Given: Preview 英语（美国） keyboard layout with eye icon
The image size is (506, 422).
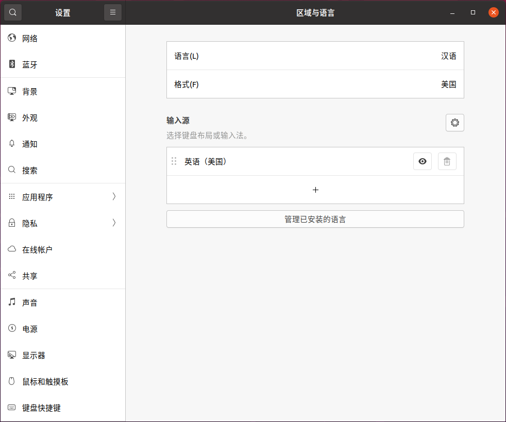Looking at the screenshot, I should [x=423, y=161].
